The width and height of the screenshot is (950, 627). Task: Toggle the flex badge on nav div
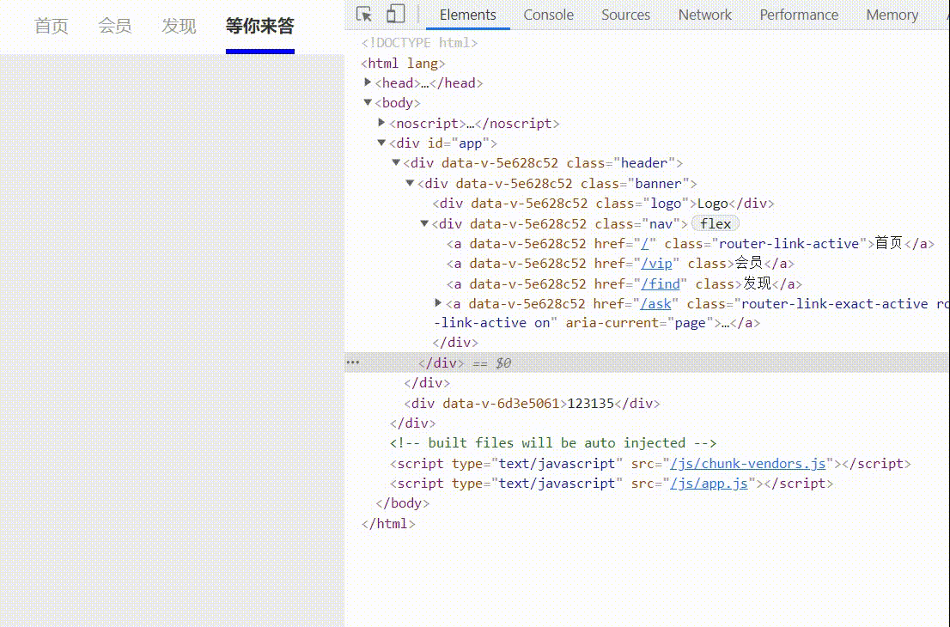[x=716, y=223]
